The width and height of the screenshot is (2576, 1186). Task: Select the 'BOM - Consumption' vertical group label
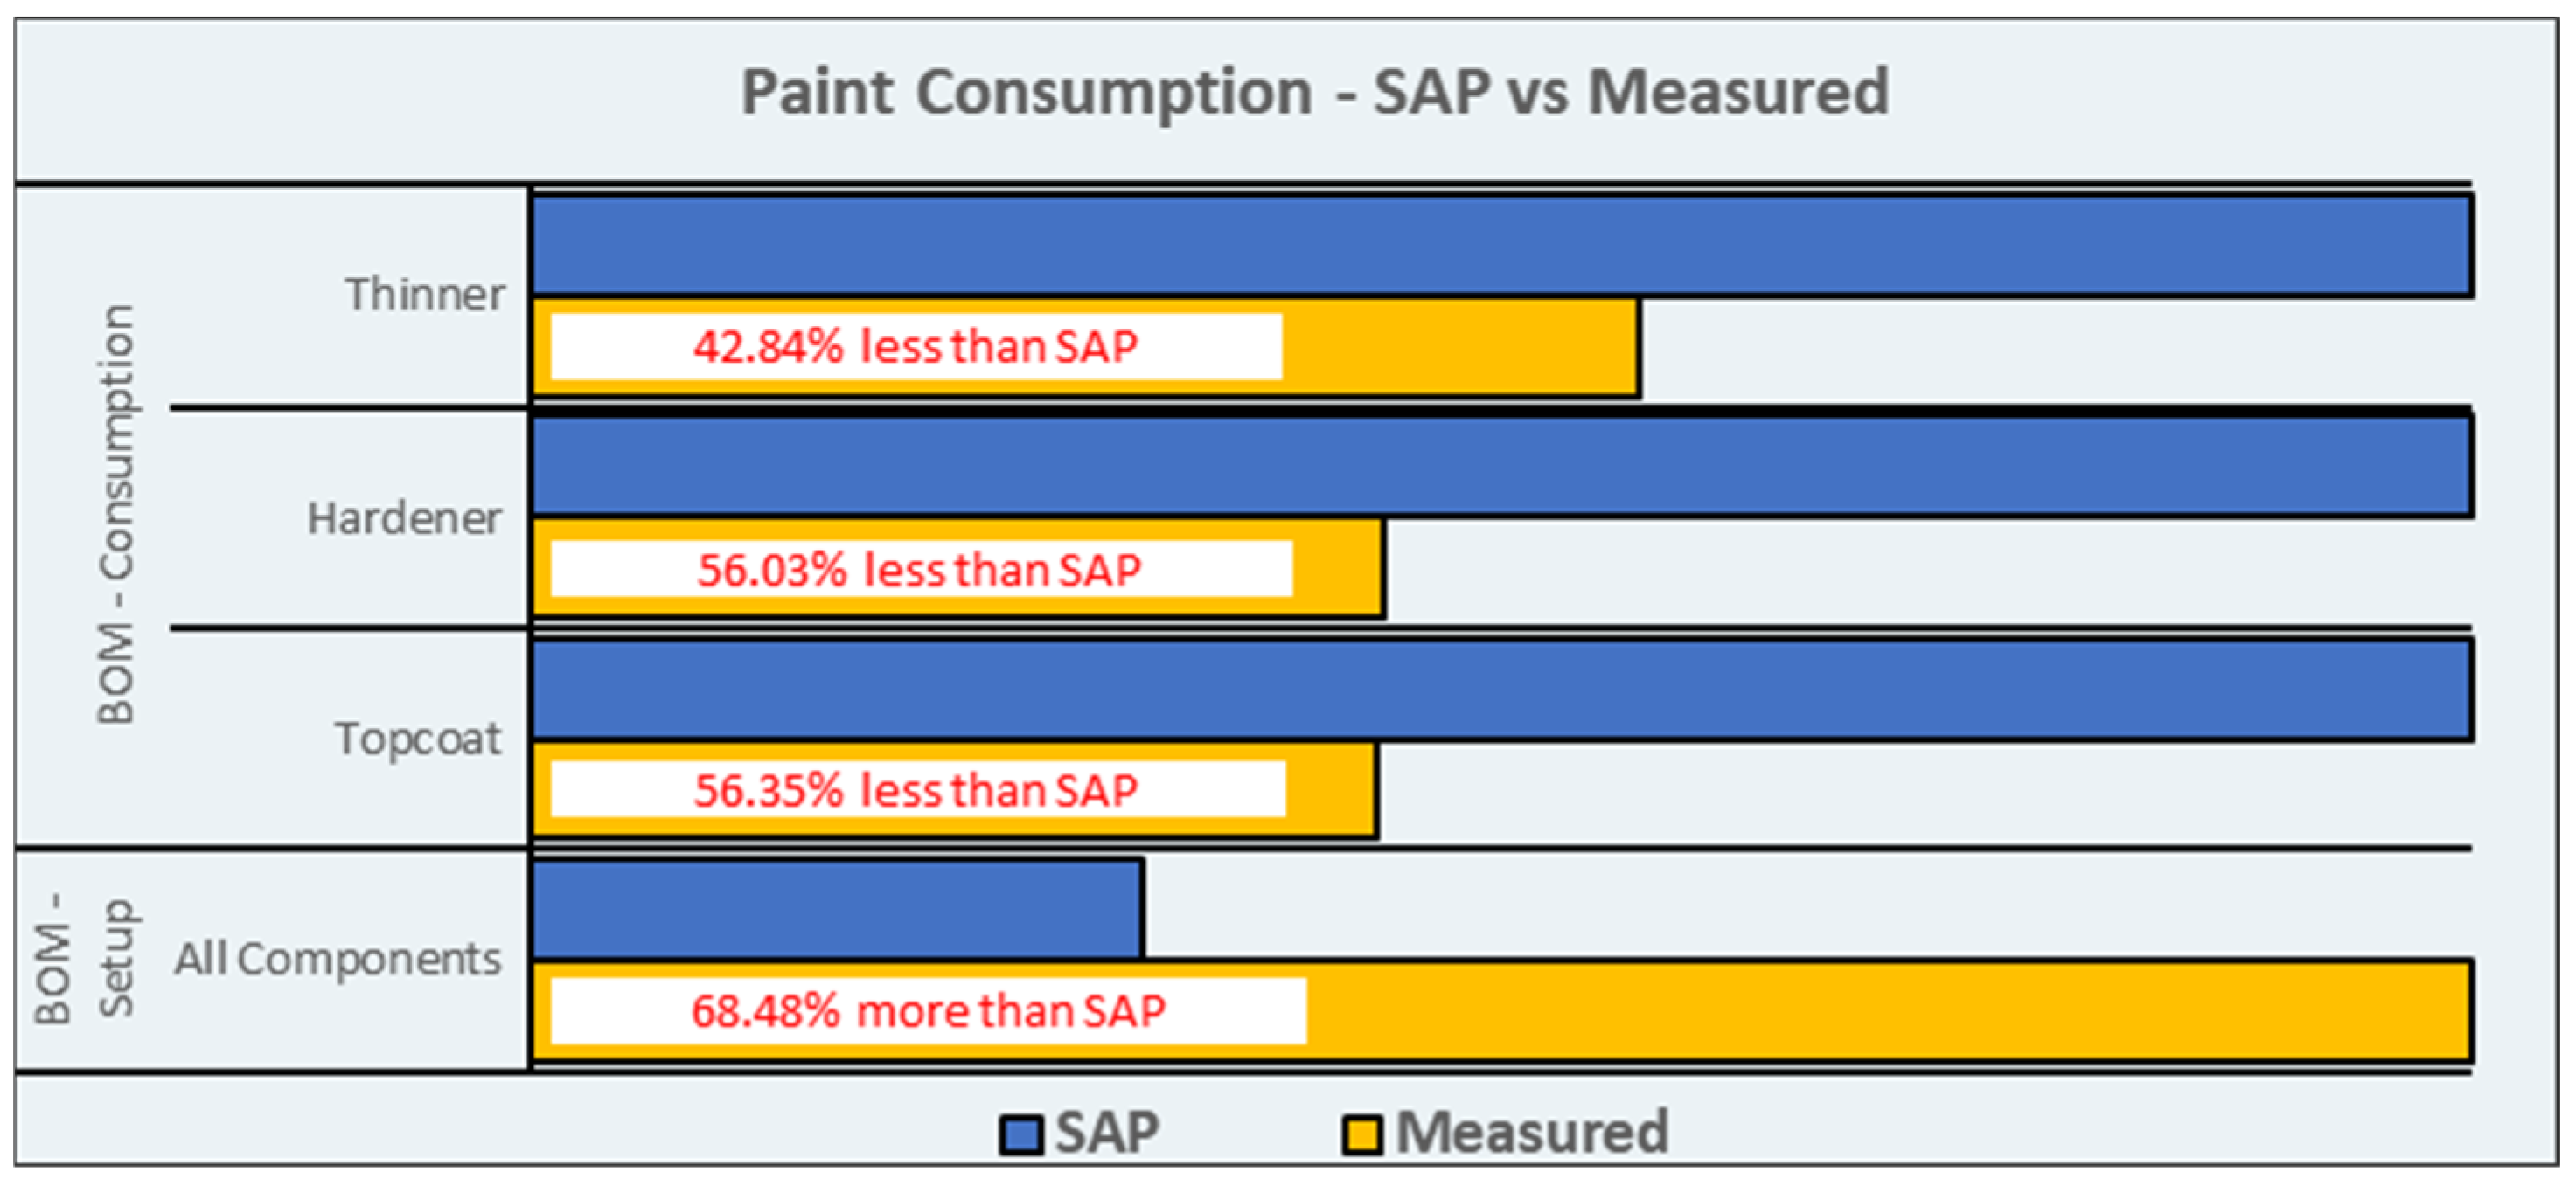pos(115,514)
